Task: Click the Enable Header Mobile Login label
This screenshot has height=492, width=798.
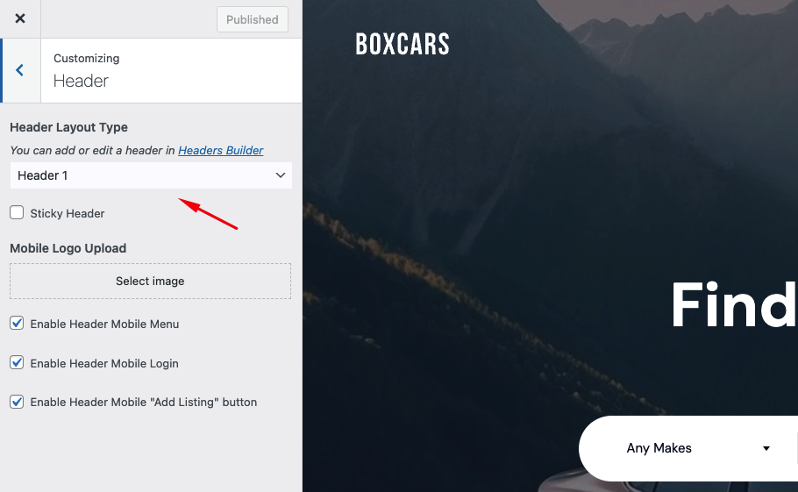Action: [104, 363]
